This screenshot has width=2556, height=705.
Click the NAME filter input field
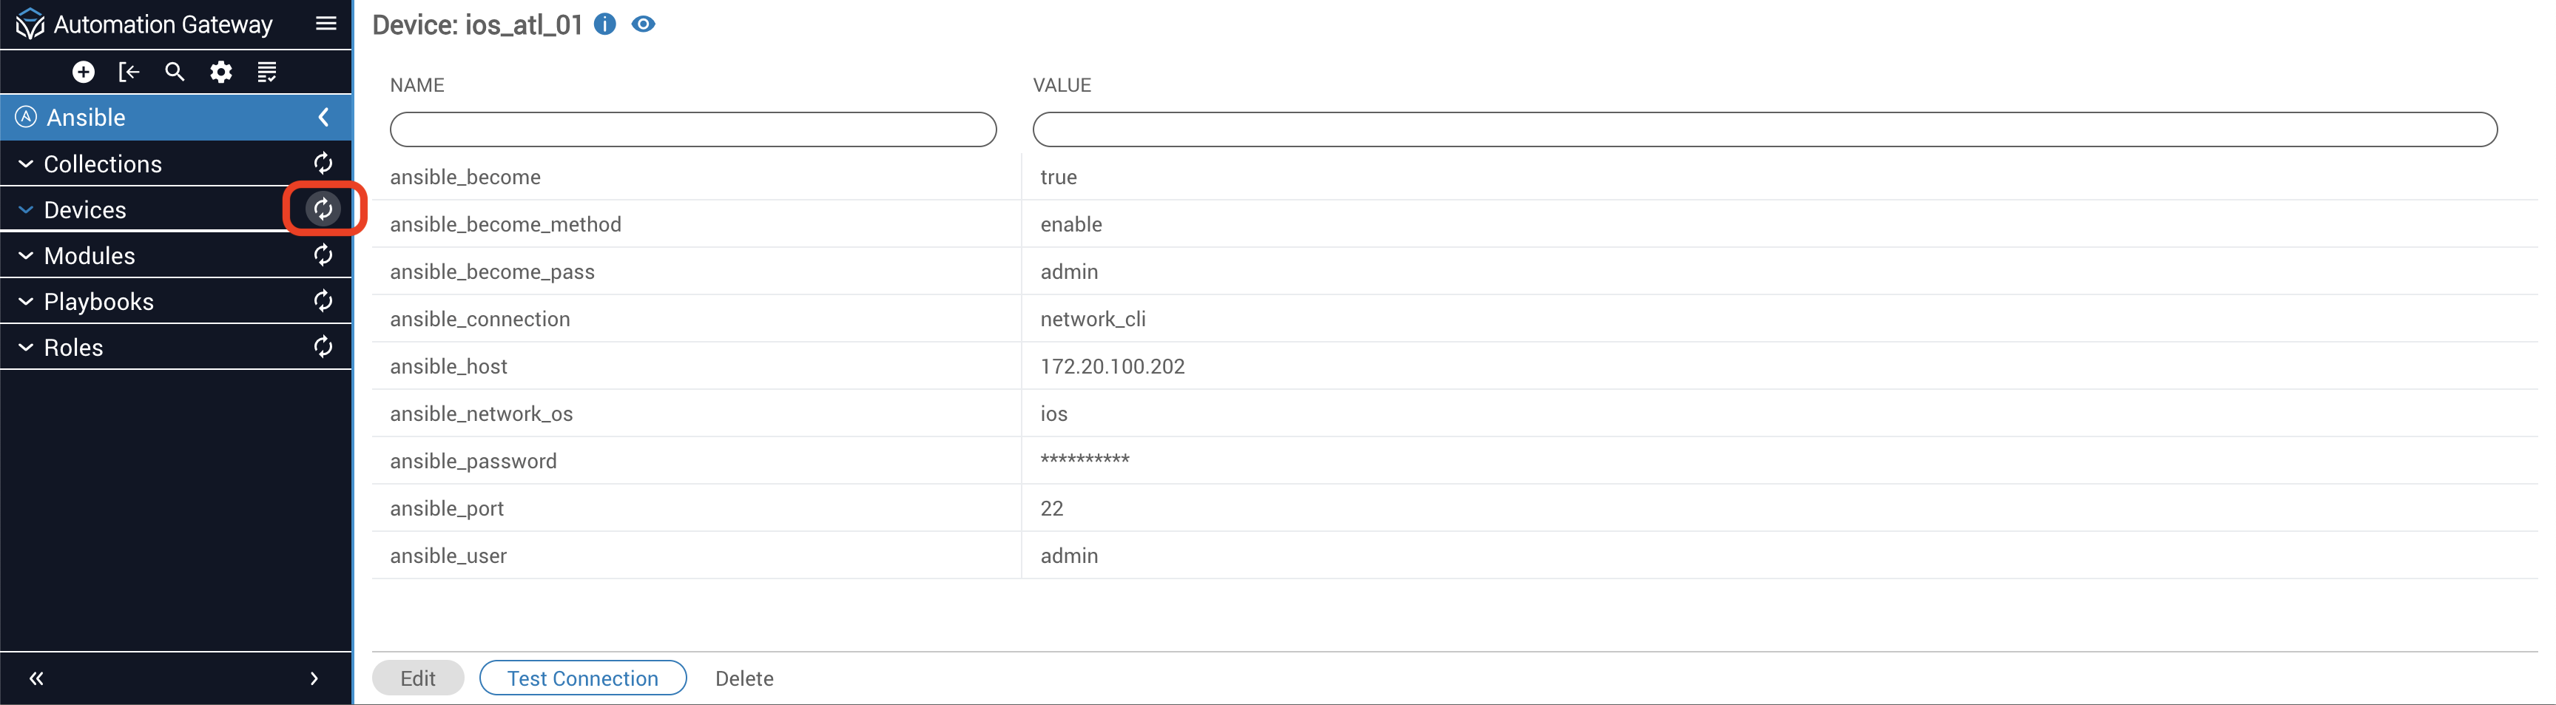692,130
